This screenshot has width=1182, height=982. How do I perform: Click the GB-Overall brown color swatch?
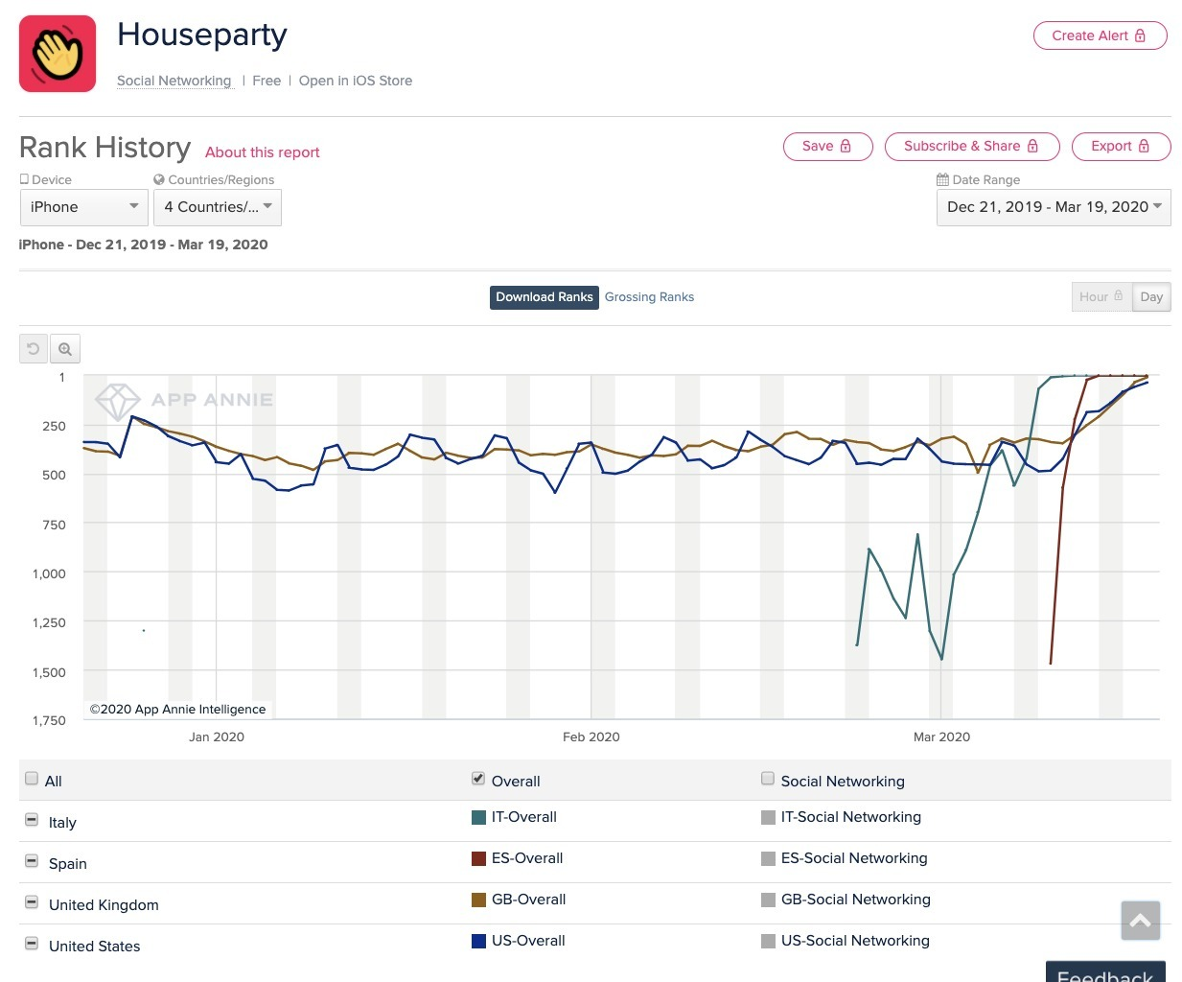pyautogui.click(x=478, y=900)
